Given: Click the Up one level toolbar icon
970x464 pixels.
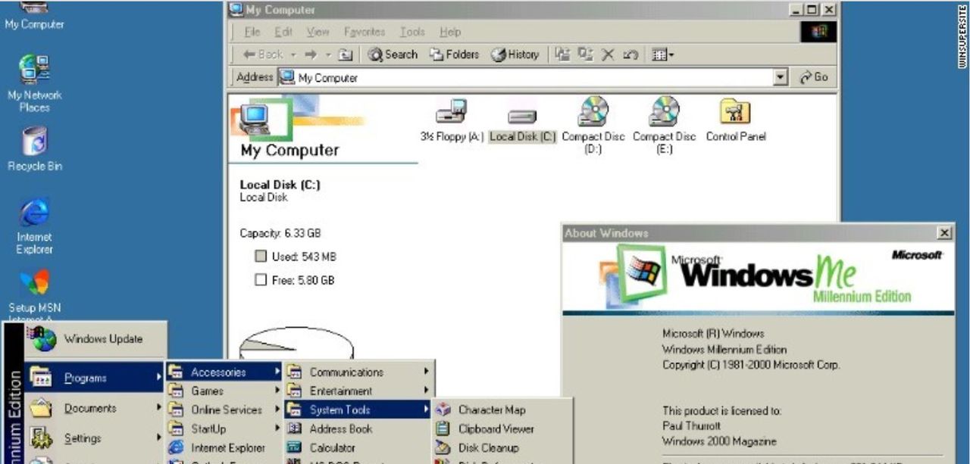Looking at the screenshot, I should pyautogui.click(x=346, y=54).
